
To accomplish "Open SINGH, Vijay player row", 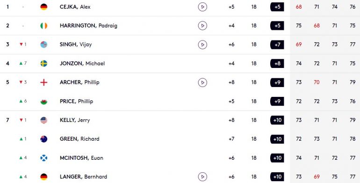I will [180, 45].
